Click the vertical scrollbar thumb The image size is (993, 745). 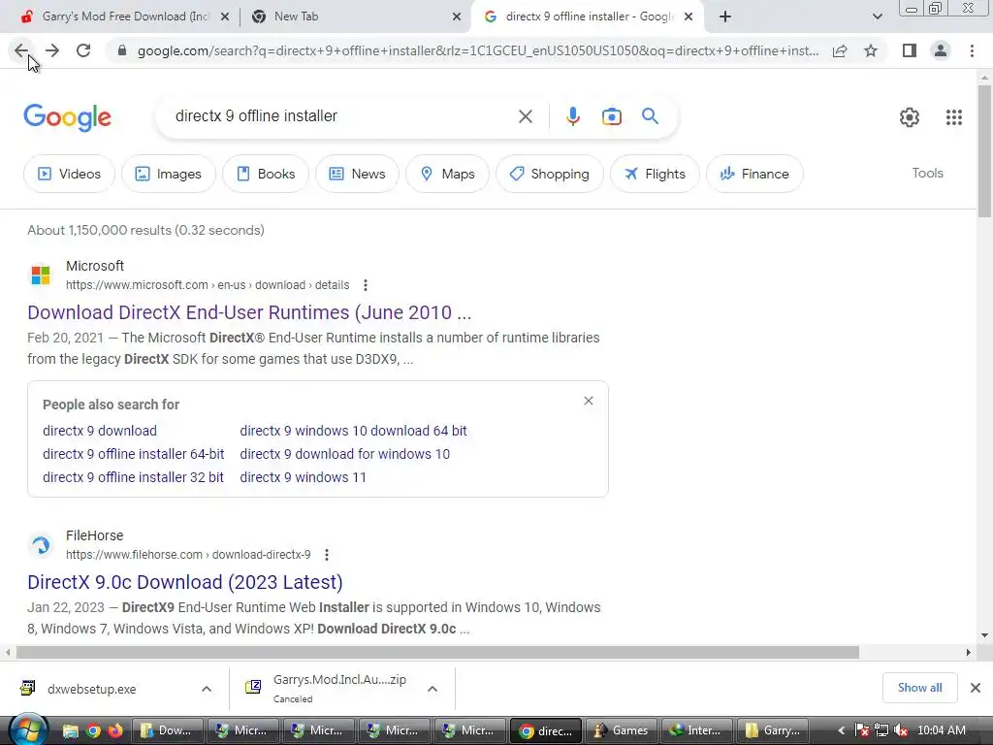click(x=984, y=152)
